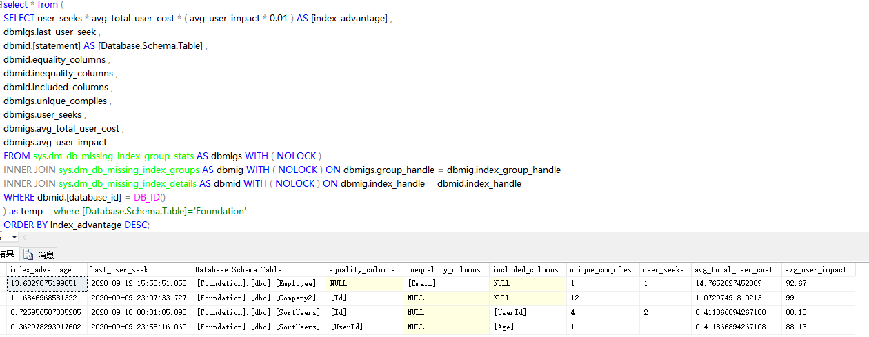Click the last_user_seek column header
This screenshot has height=337, width=869.
(x=139, y=269)
